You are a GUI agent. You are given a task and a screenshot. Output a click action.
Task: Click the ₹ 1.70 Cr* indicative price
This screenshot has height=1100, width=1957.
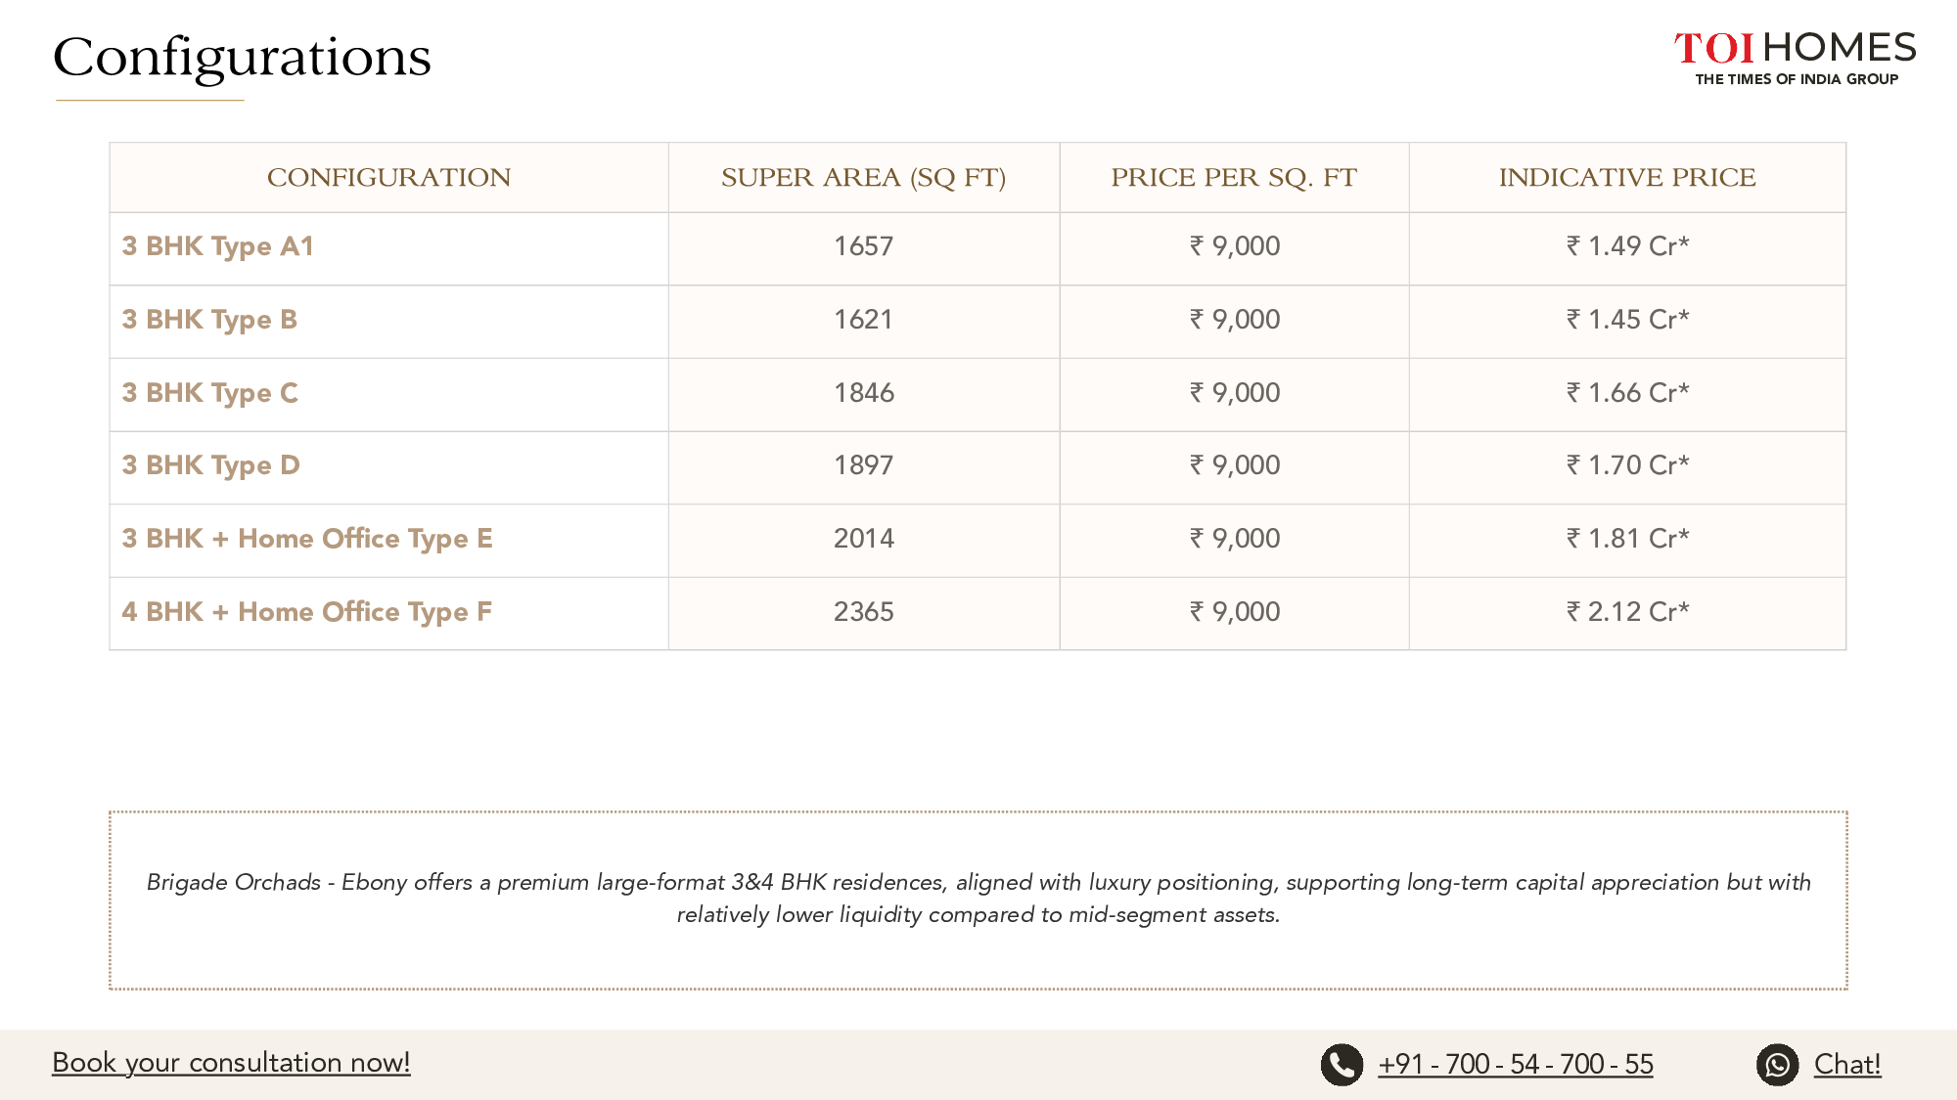coord(1627,465)
